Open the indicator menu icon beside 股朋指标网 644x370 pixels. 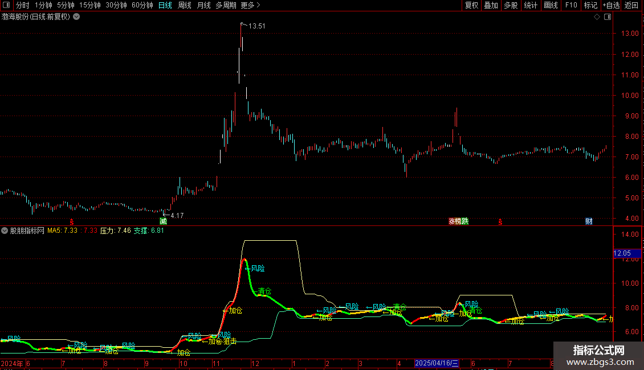coord(5,231)
